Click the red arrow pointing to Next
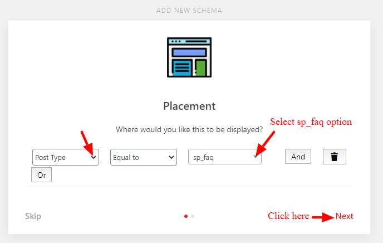Image resolution: width=383 pixels, height=243 pixels. [323, 217]
